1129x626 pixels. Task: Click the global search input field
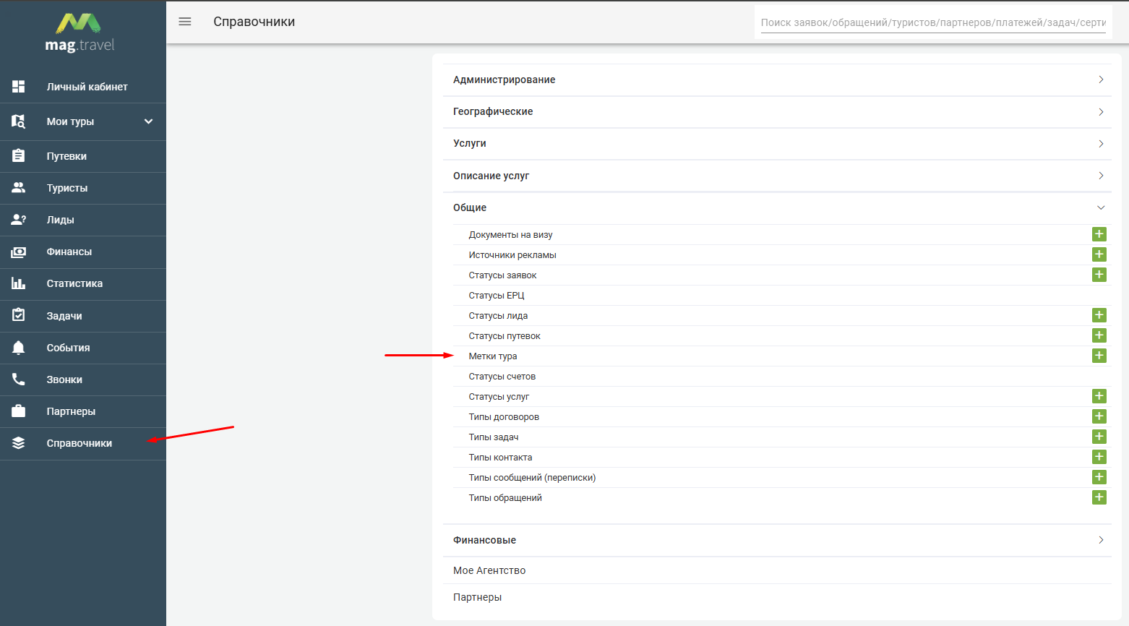(933, 22)
